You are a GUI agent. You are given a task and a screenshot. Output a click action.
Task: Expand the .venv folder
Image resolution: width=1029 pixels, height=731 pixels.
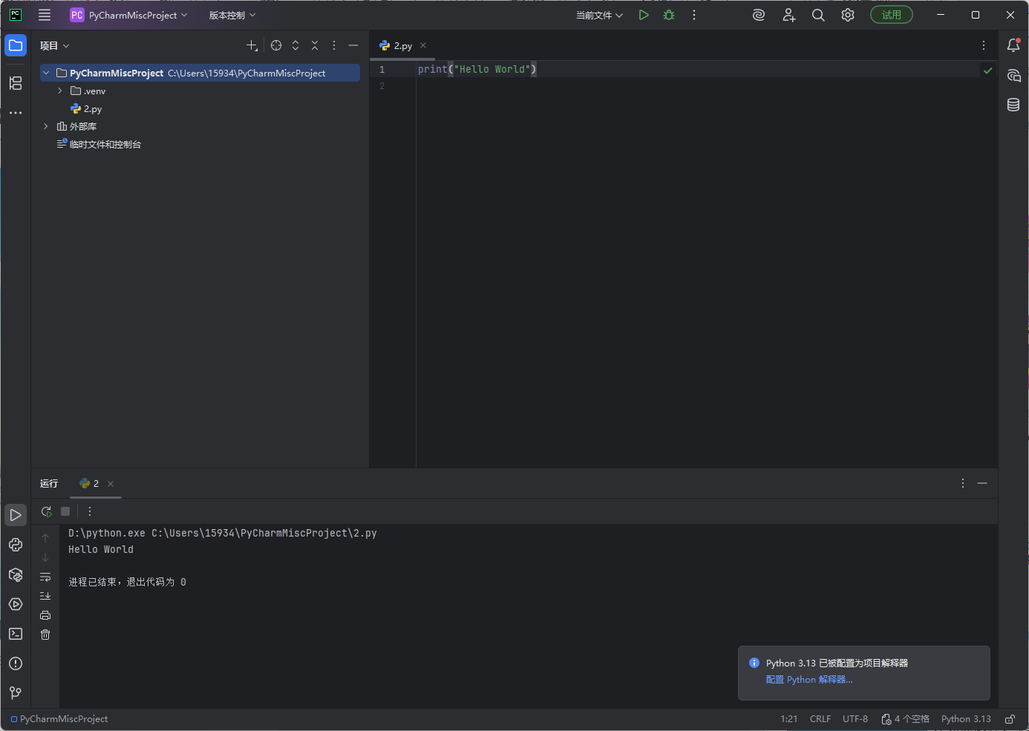click(59, 91)
